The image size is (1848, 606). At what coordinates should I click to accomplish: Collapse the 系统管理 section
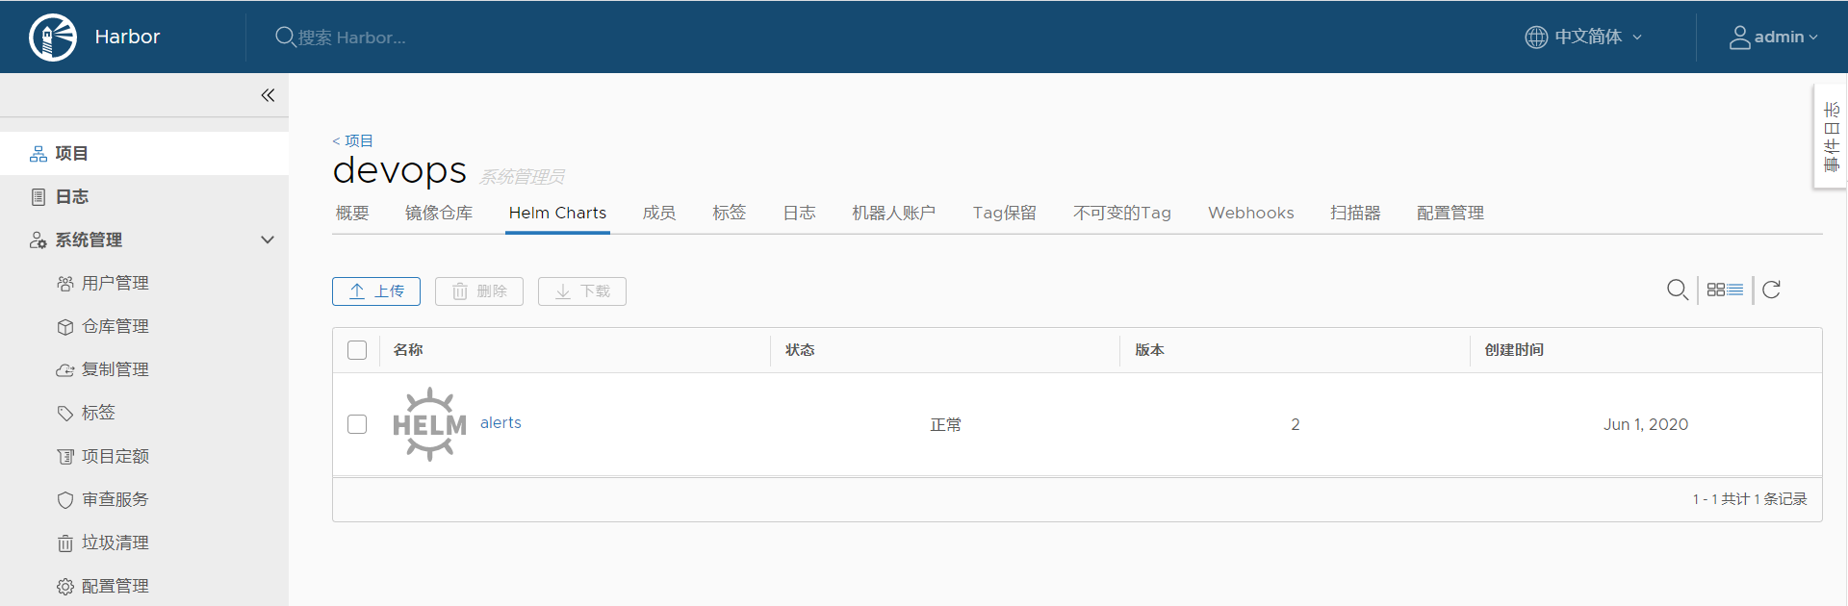[268, 240]
